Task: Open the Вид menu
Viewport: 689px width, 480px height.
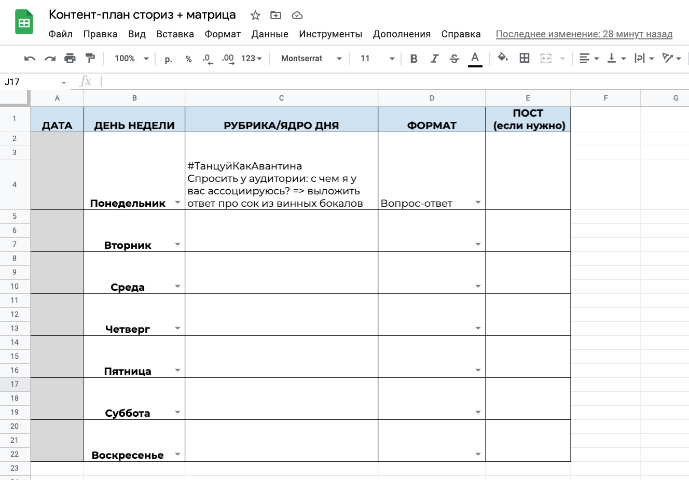Action: coord(137,34)
